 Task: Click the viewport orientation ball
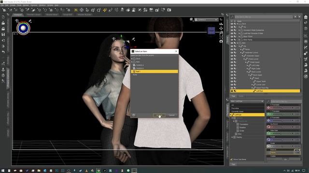(x=23, y=28)
